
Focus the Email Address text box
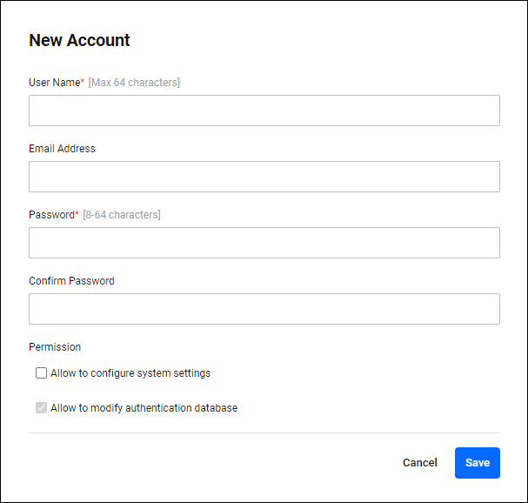pos(264,177)
